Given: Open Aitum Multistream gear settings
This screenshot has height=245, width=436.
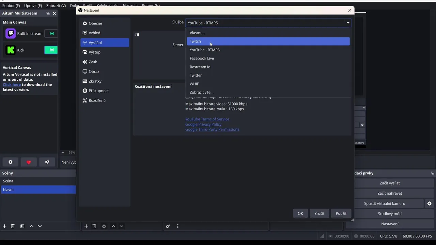Looking at the screenshot, I should pyautogui.click(x=10, y=162).
